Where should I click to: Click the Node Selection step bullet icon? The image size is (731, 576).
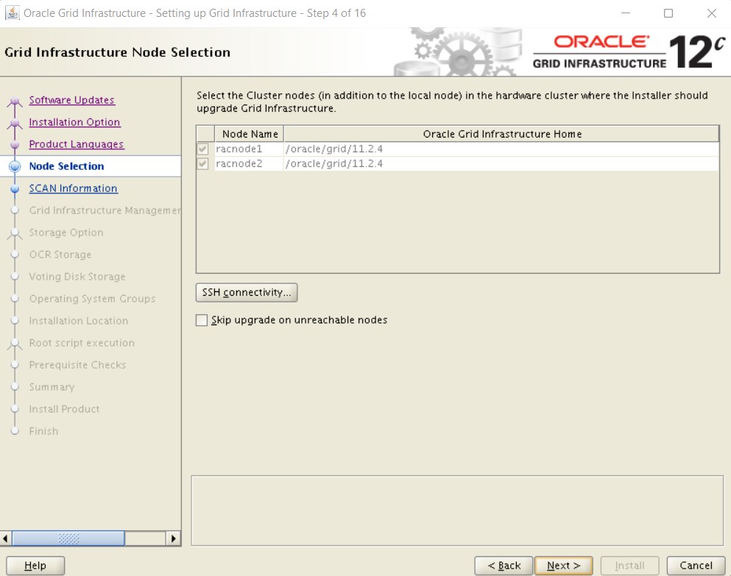[x=15, y=166]
